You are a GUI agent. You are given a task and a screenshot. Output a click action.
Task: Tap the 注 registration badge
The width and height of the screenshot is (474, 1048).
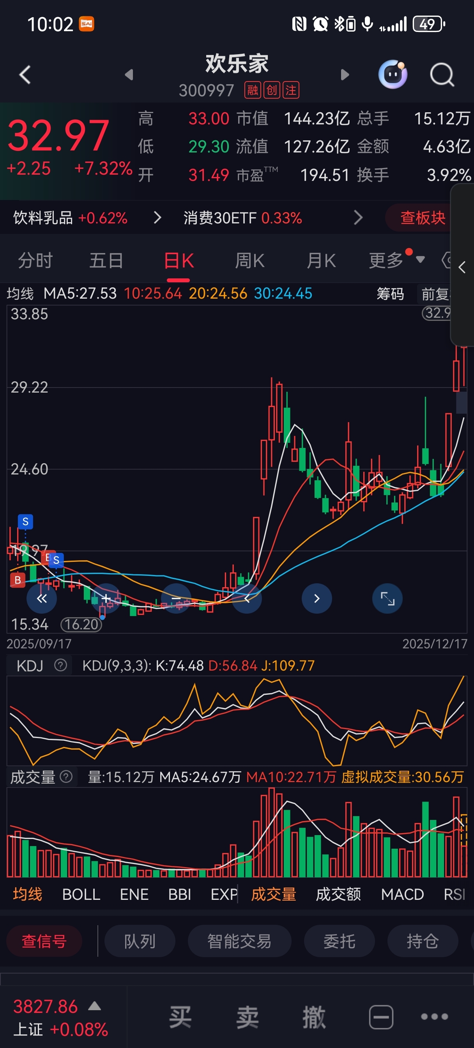click(x=291, y=90)
